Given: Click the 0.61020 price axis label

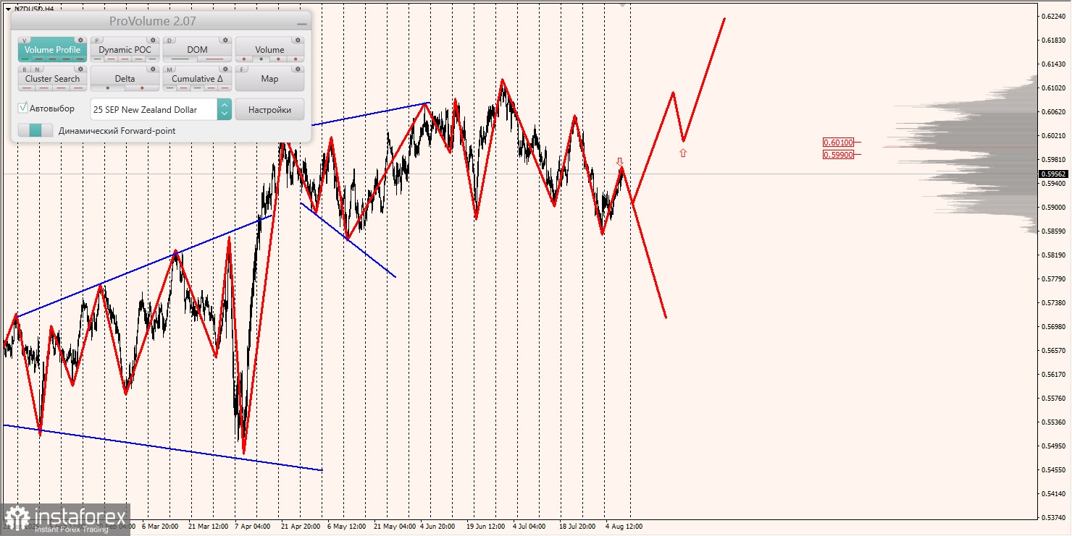Looking at the screenshot, I should tap(1052, 88).
